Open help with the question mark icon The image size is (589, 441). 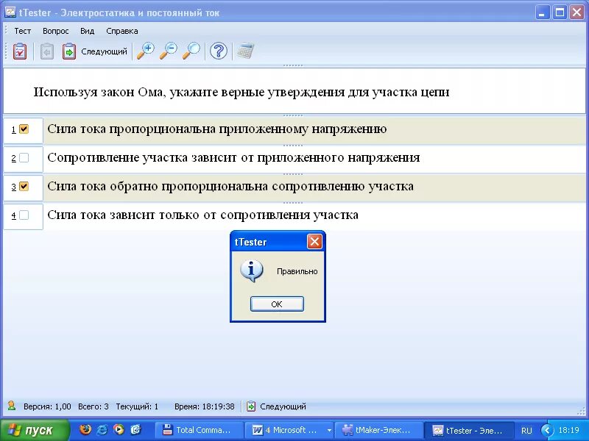tap(218, 51)
